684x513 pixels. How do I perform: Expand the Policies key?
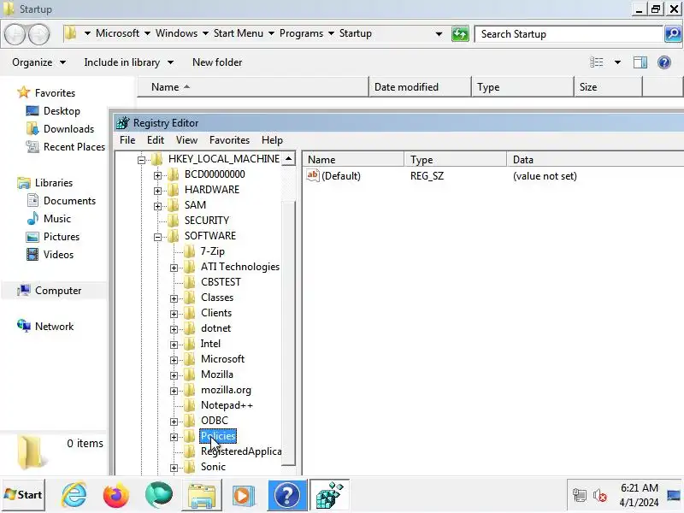pyautogui.click(x=174, y=437)
